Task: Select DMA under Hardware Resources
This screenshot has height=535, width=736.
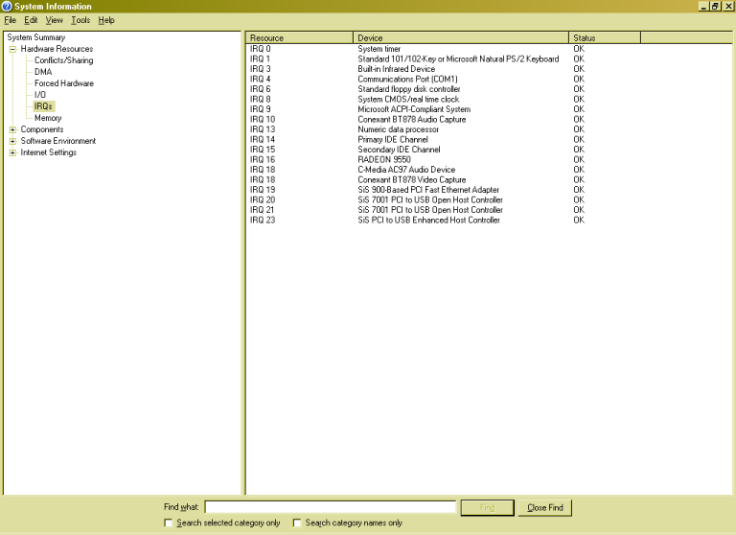Action: coord(43,72)
